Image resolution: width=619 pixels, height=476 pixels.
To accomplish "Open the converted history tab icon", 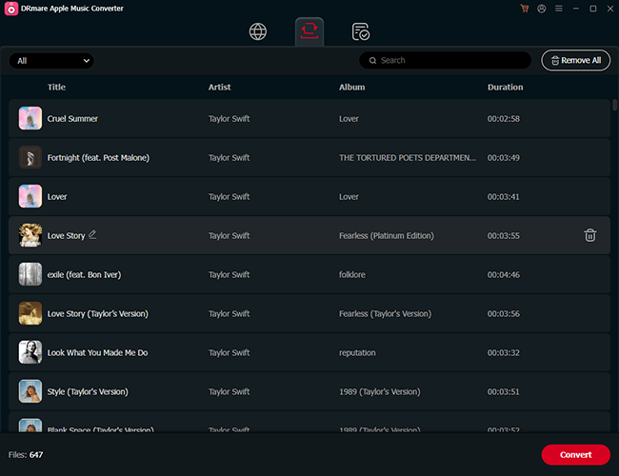I will [x=360, y=32].
